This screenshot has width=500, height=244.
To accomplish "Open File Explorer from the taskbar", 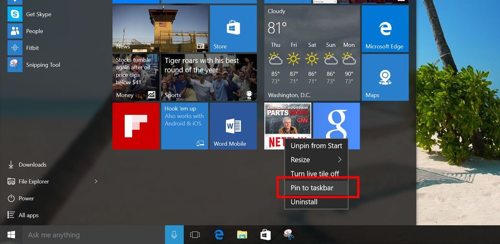I will click(x=242, y=235).
